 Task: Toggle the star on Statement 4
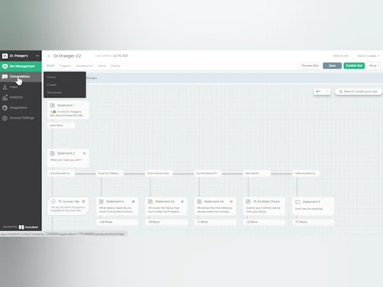click(x=133, y=201)
